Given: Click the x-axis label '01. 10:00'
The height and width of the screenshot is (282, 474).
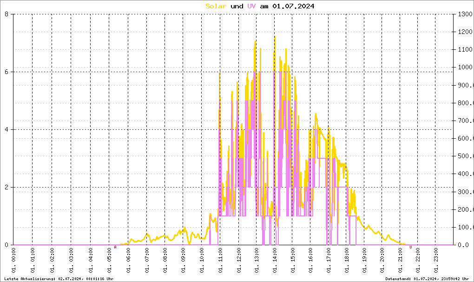Looking at the screenshot, I should [x=202, y=260].
